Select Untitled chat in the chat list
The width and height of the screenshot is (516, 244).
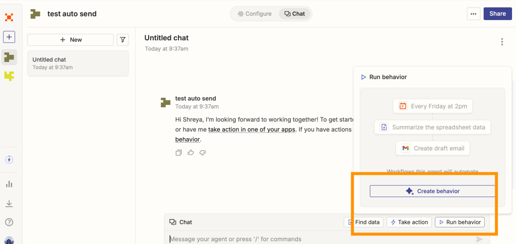[78, 63]
